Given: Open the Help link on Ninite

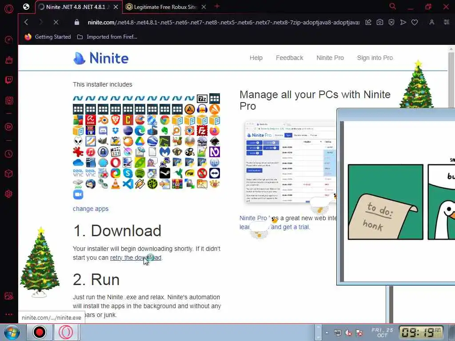Looking at the screenshot, I should click(x=256, y=58).
